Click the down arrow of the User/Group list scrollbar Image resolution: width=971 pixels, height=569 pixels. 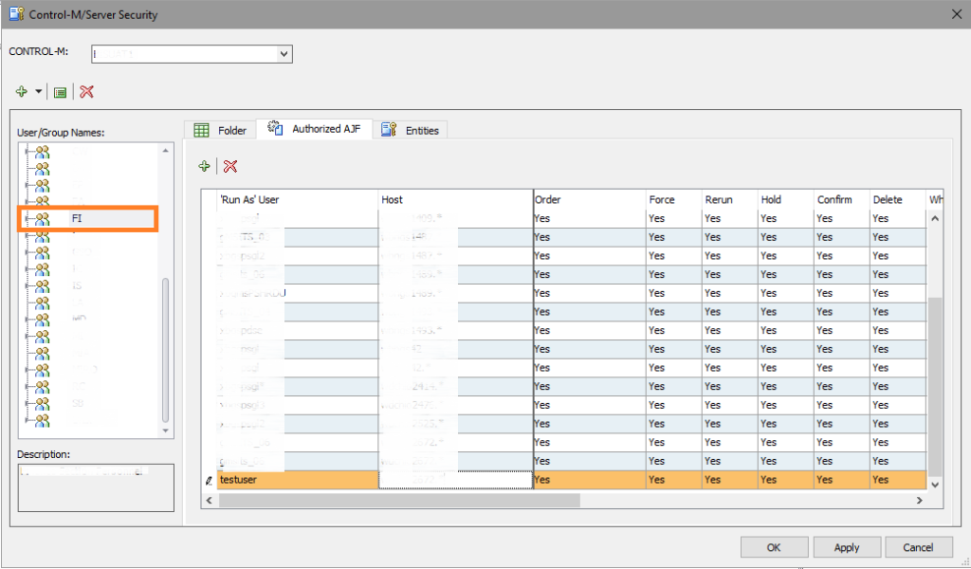[x=165, y=431]
